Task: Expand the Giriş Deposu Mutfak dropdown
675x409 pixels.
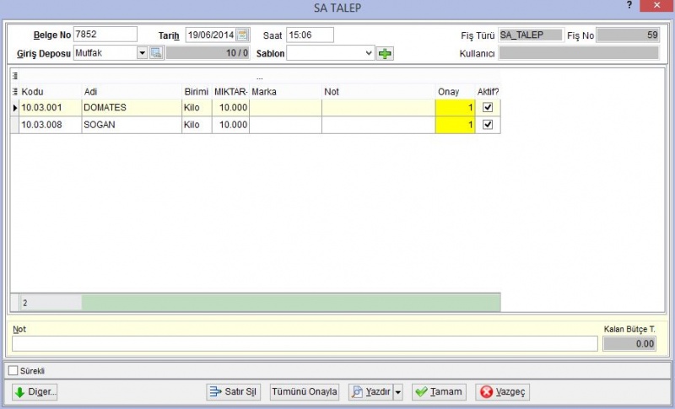Action: [142, 53]
